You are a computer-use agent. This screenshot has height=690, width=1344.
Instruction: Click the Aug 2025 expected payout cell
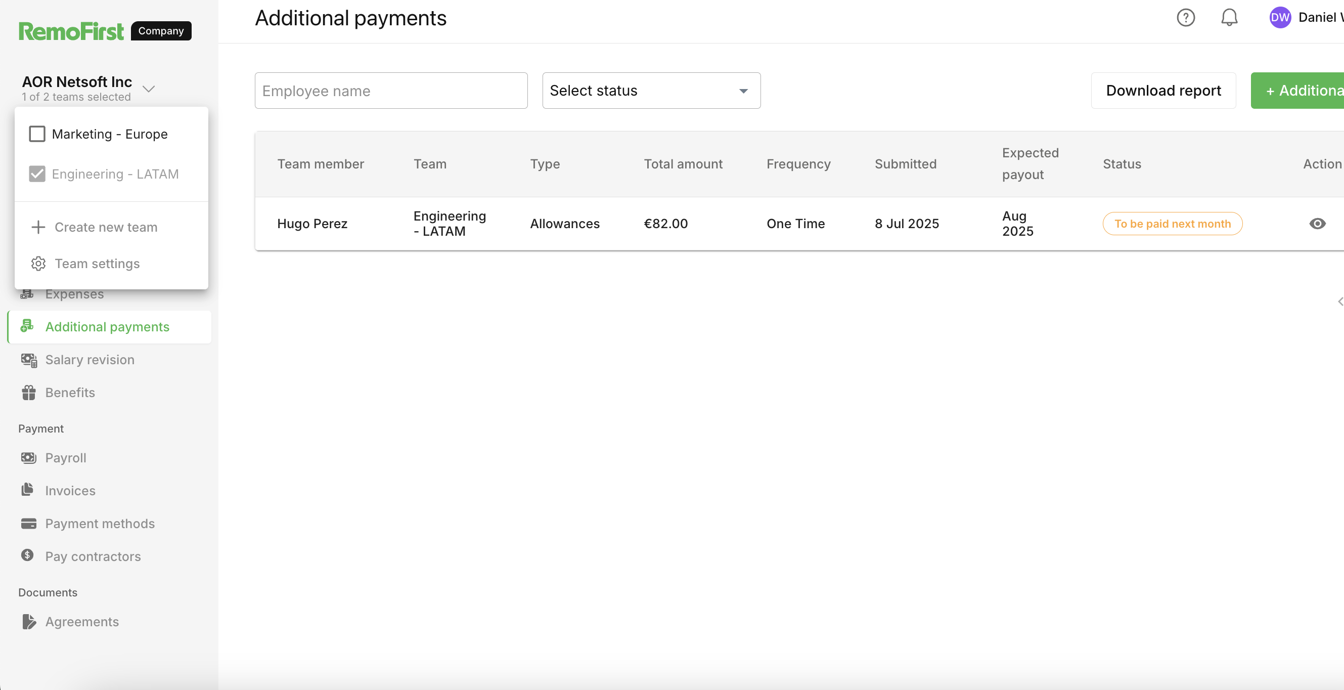click(1017, 224)
